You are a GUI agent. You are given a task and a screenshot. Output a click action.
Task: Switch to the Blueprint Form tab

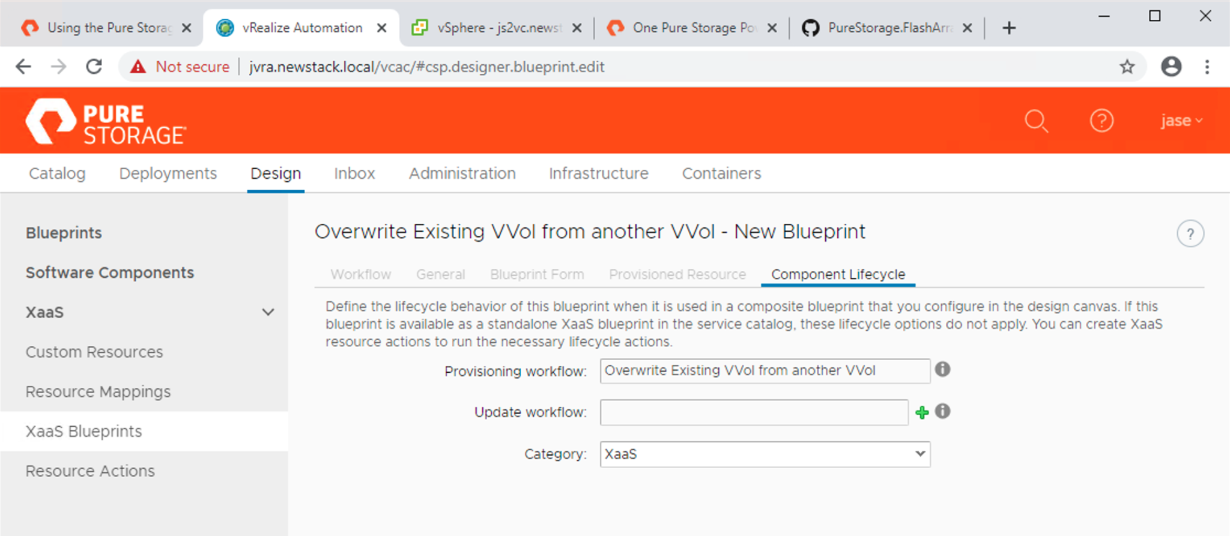pyautogui.click(x=536, y=274)
